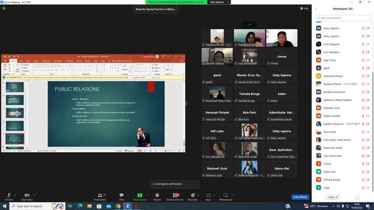Viewport: 374px width, 210px height.
Task: Click the Windows Start button
Action: [5, 206]
